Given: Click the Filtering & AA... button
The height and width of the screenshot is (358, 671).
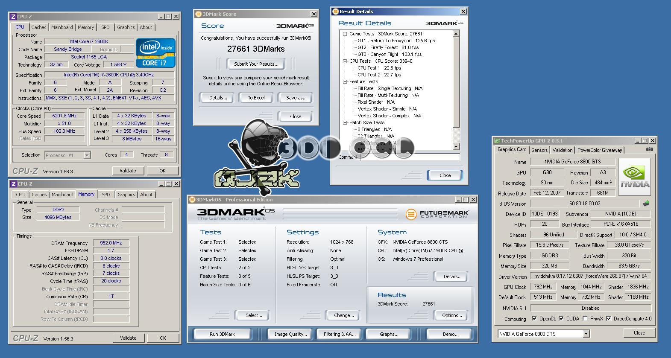Looking at the screenshot, I should [x=340, y=334].
